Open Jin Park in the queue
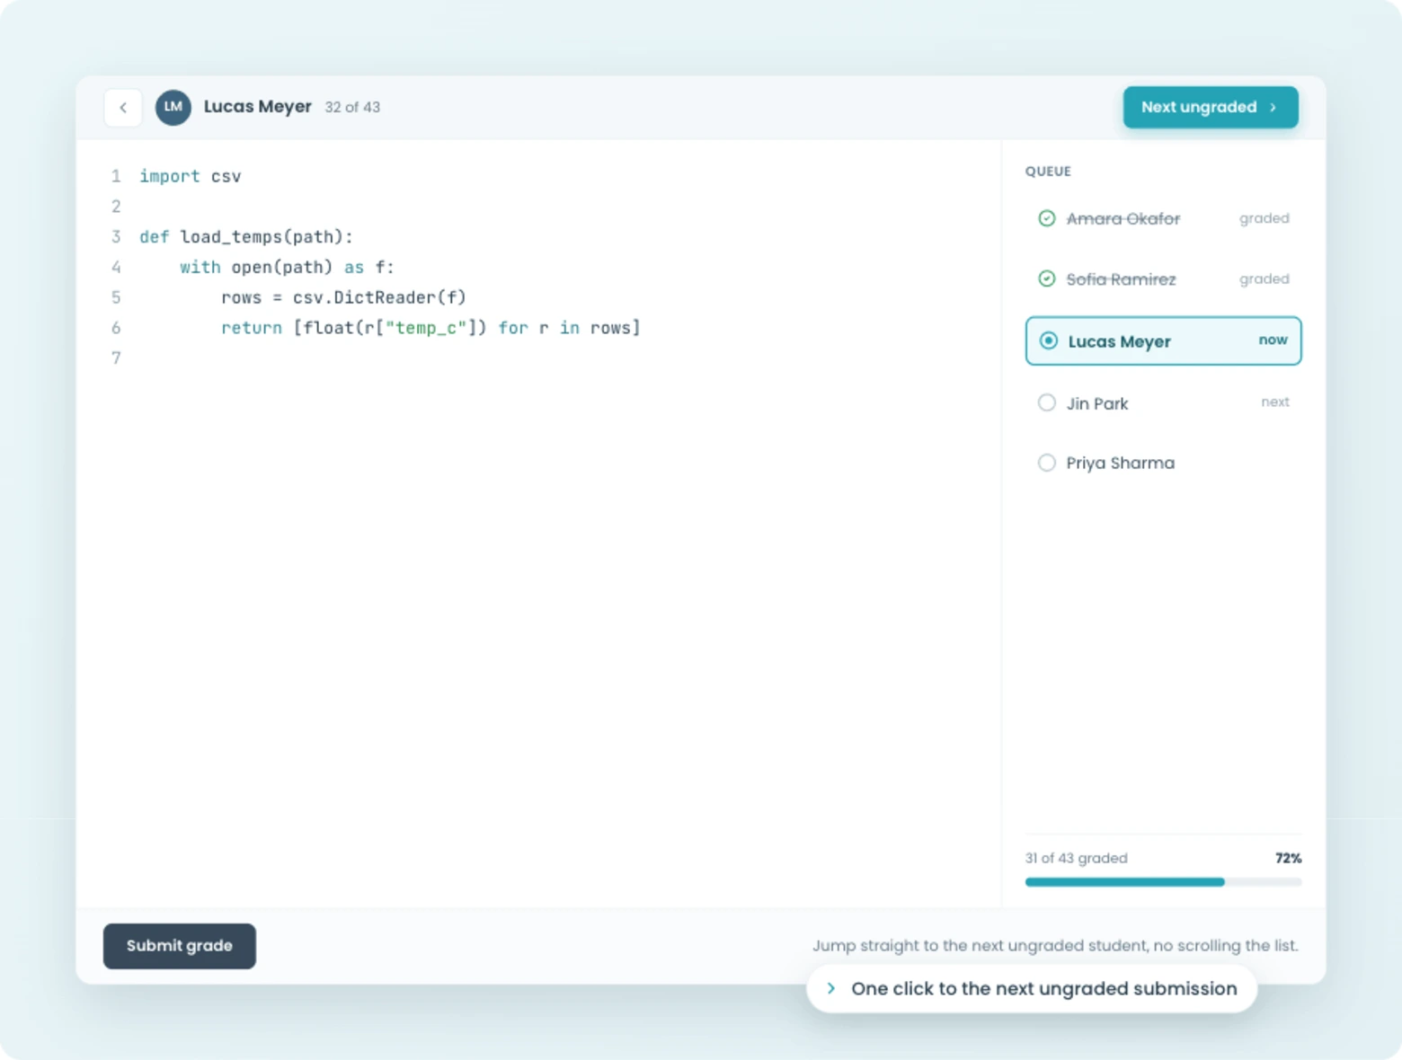Screen dimensions: 1402x1060 (x=1163, y=402)
